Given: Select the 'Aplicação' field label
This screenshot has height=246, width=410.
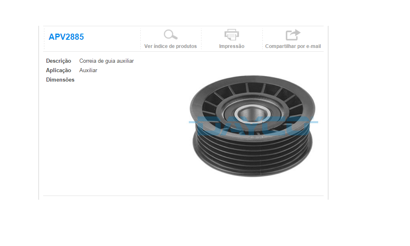Looking at the screenshot, I should (x=58, y=71).
